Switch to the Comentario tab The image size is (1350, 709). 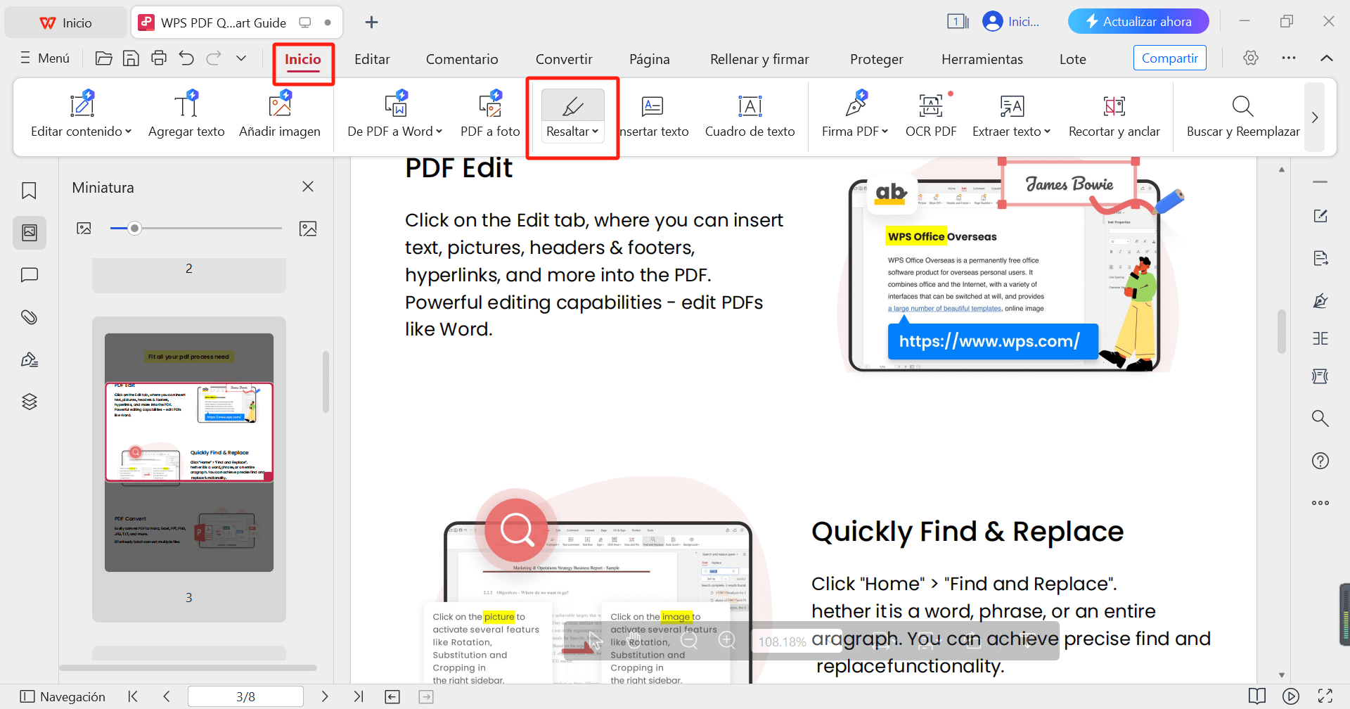click(x=462, y=59)
